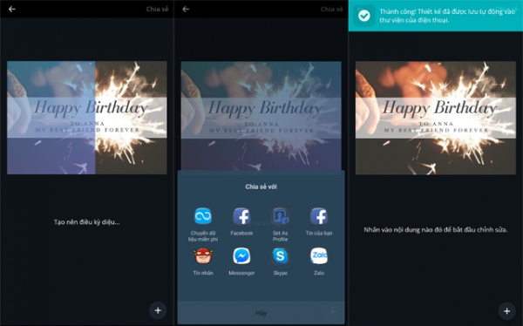
Task: Click the plus button on left screen
Action: [158, 310]
